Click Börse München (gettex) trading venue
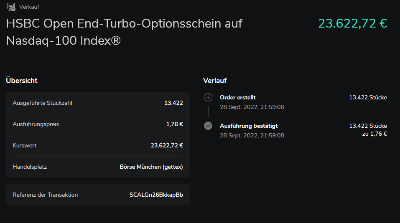400x223 pixels. [x=151, y=167]
